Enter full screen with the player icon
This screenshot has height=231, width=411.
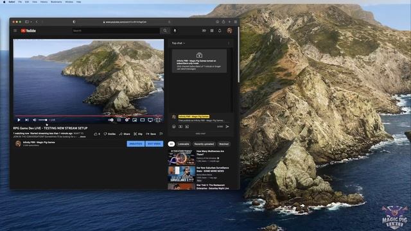(x=158, y=120)
